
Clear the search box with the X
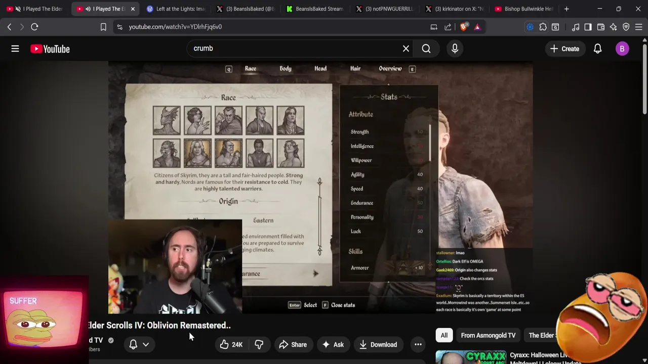click(406, 49)
